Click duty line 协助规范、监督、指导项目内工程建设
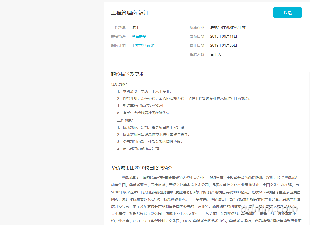This screenshot has height=225, width=310. pyautogui.click(x=151, y=127)
